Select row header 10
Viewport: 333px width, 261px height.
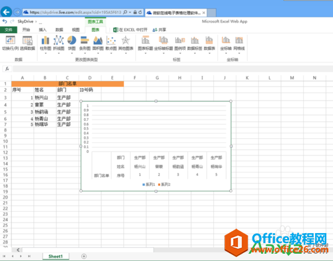(x=5, y=141)
